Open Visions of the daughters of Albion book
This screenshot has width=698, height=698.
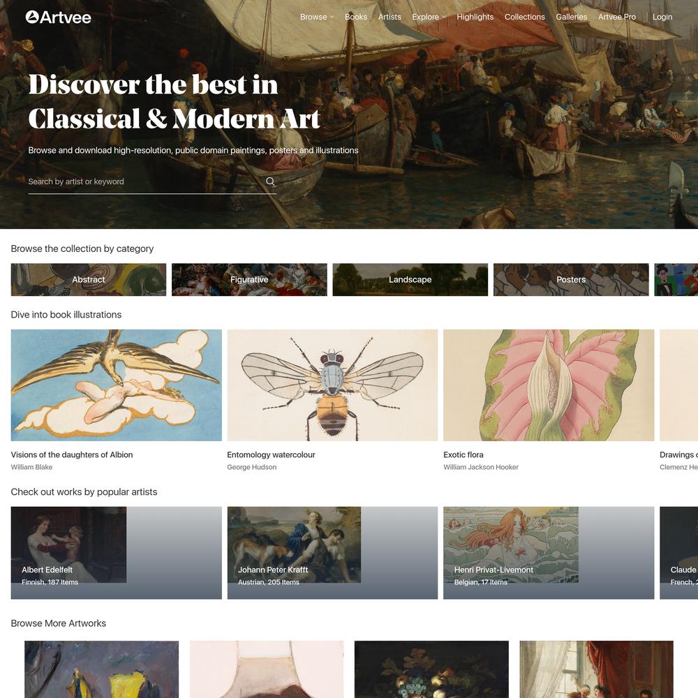point(116,385)
